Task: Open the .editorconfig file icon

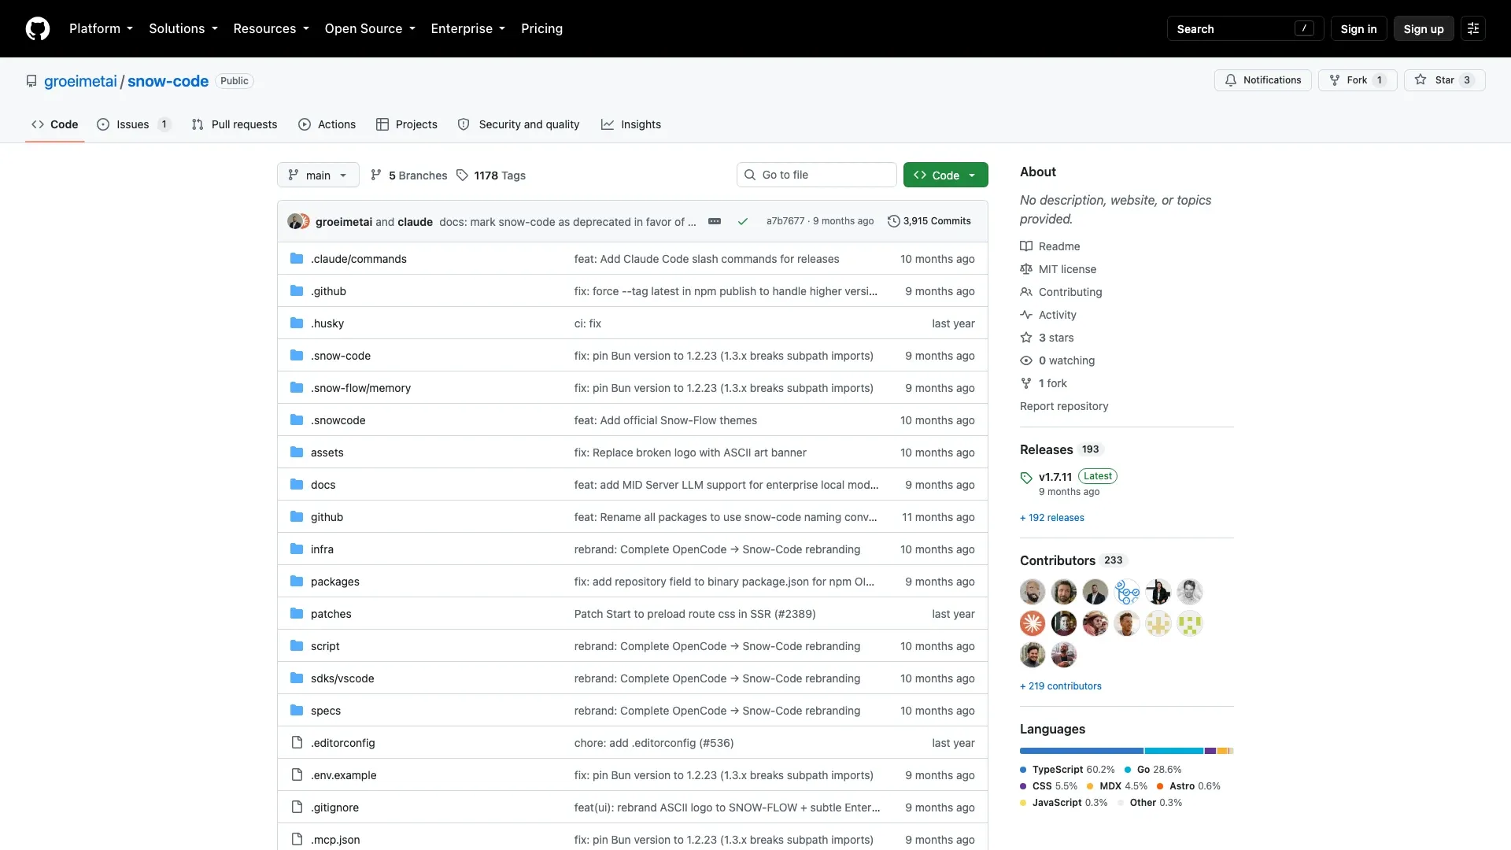Action: pos(297,743)
